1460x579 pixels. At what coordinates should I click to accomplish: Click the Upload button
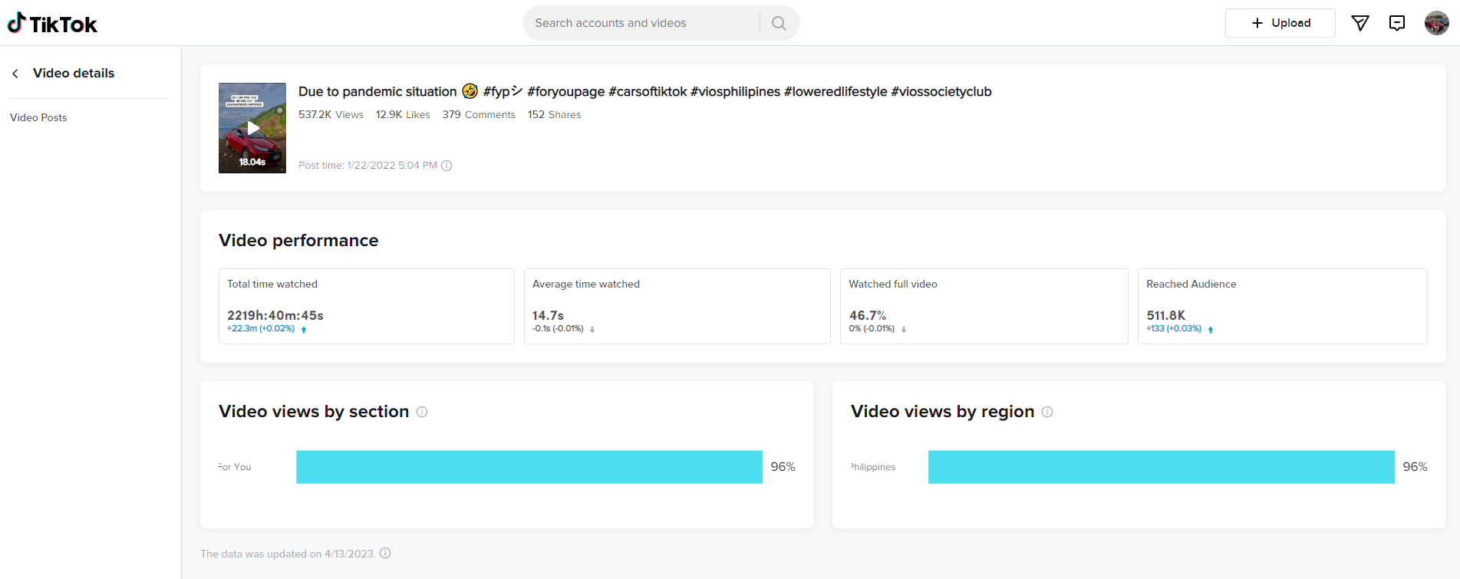(1280, 23)
